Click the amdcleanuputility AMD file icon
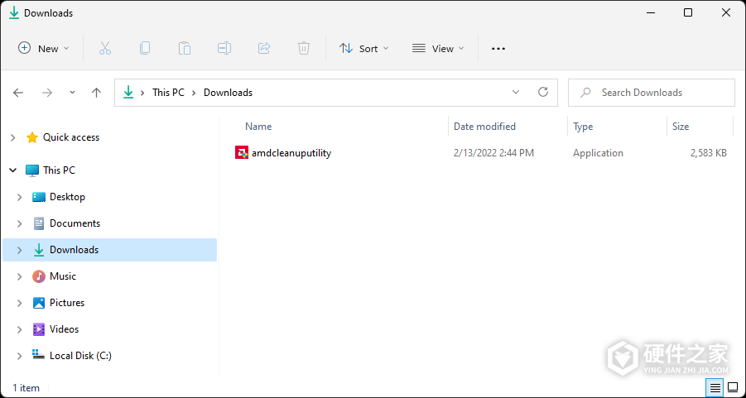Screen dimensions: 746x398 coord(242,152)
